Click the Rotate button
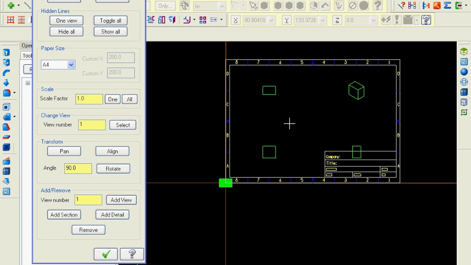This screenshot has width=471, height=265. [113, 169]
